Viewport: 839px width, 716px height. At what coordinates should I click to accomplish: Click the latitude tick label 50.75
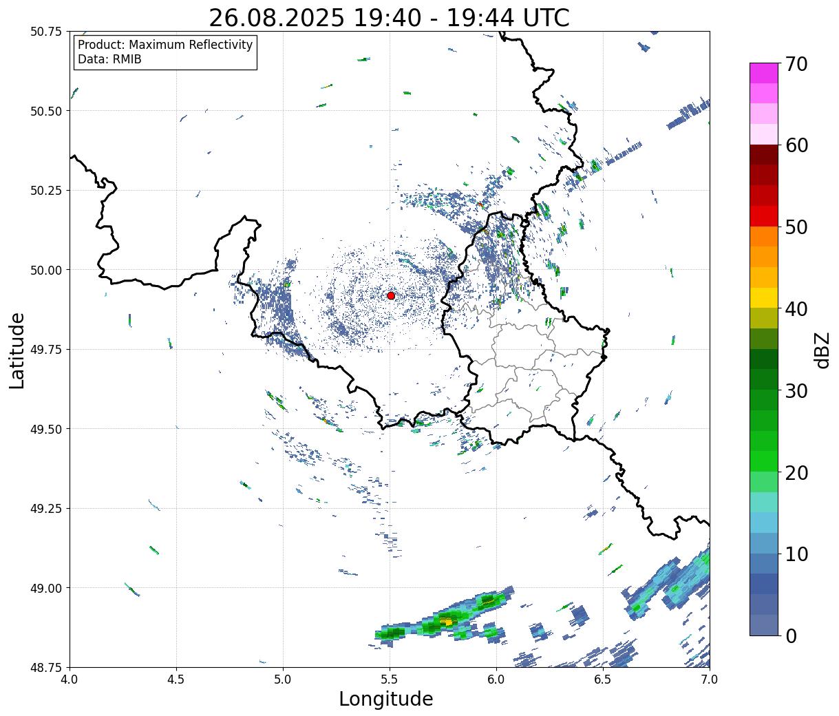(x=46, y=32)
